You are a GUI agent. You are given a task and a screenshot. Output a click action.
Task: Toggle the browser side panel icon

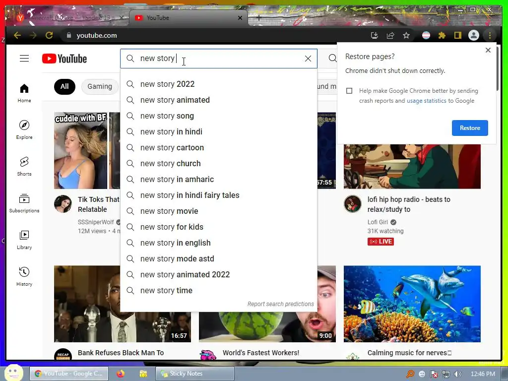[457, 35]
